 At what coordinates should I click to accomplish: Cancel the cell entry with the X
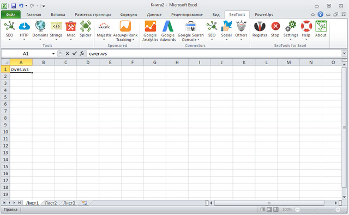(68, 53)
